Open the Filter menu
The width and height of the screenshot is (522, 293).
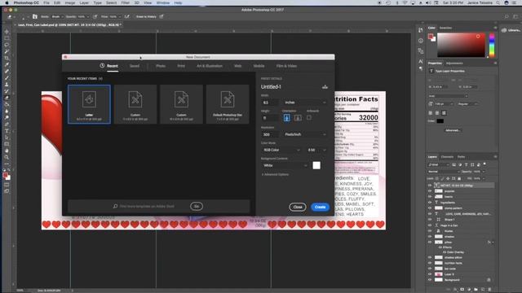click(125, 2)
